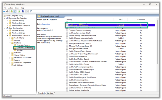This screenshot has width=162, height=100.
Task: Open the File menu
Action: click(x=5, y=8)
